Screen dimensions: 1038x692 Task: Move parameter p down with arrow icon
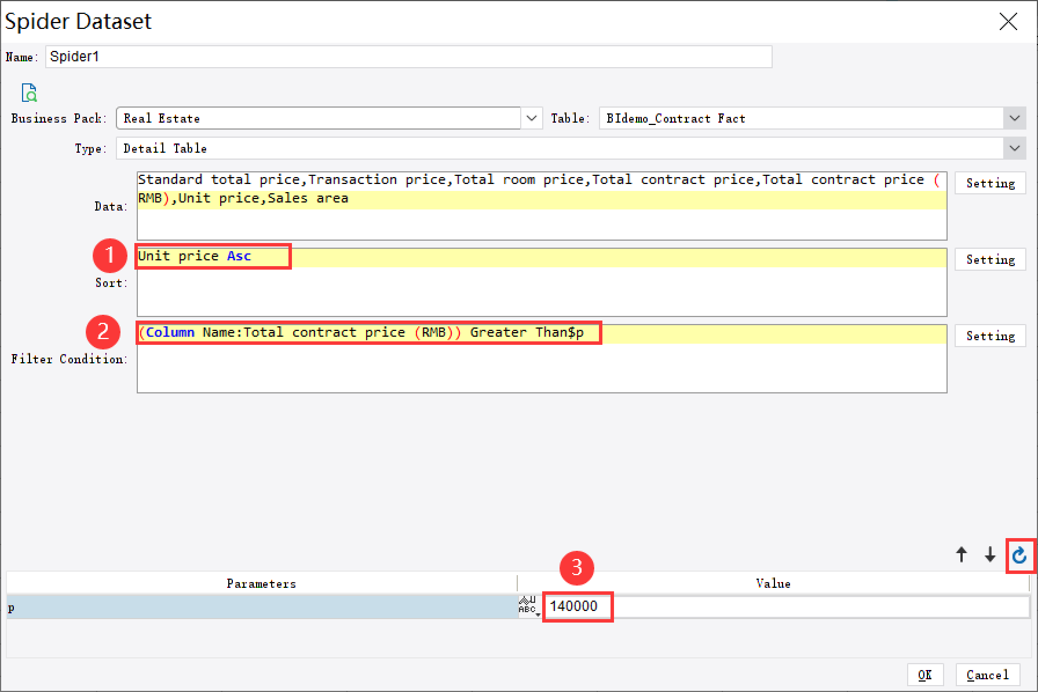tap(991, 554)
